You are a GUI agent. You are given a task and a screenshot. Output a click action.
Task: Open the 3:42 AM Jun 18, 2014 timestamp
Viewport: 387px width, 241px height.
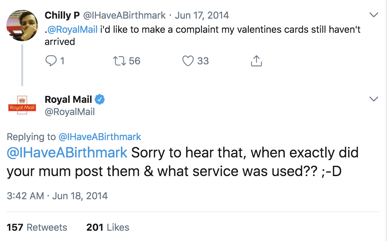[57, 196]
